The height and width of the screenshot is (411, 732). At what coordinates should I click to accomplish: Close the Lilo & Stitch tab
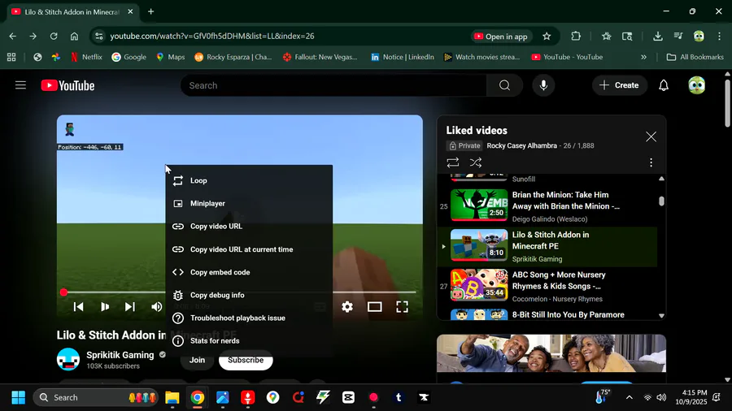pos(130,11)
